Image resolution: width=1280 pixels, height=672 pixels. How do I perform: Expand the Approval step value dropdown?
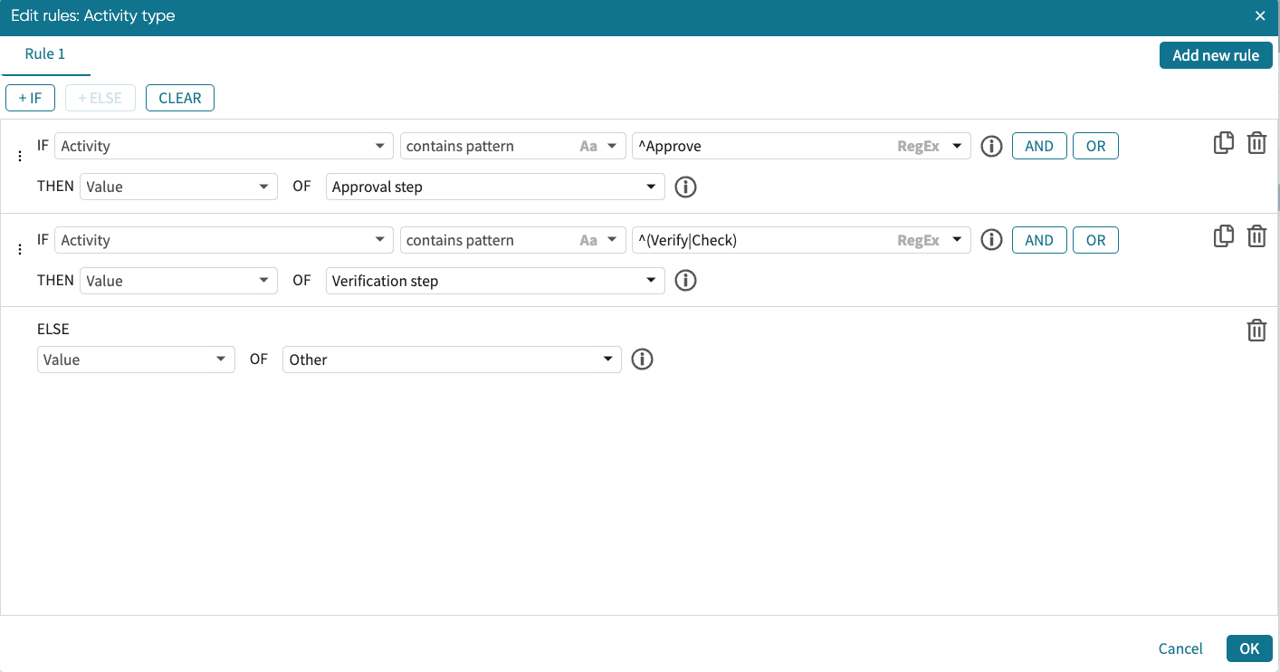650,187
